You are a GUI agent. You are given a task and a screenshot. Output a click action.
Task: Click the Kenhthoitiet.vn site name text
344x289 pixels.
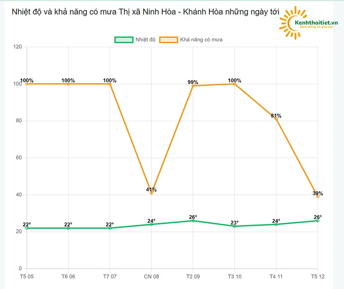pos(316,21)
